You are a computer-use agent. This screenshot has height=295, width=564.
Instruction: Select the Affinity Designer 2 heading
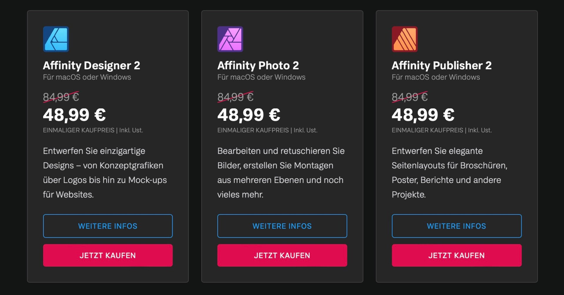click(92, 66)
